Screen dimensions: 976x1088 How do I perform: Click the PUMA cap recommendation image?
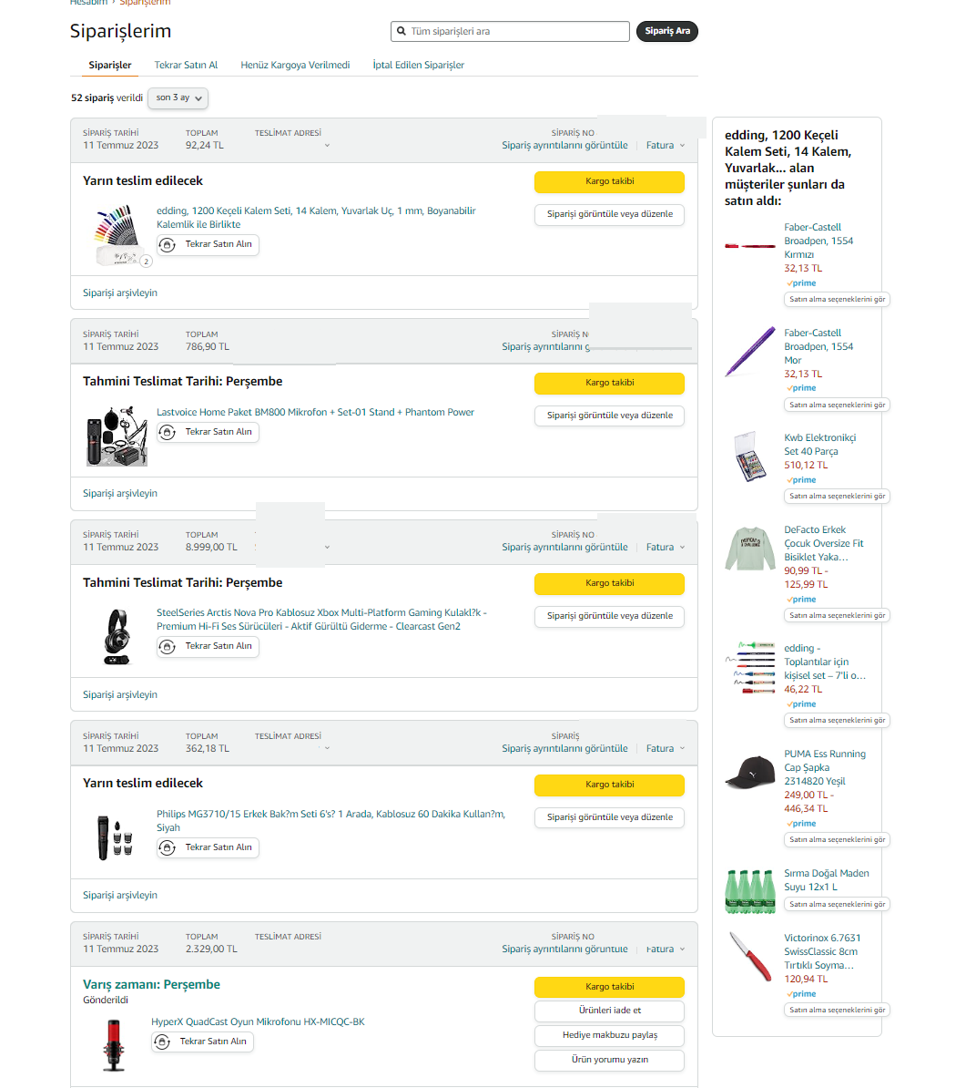click(x=749, y=773)
